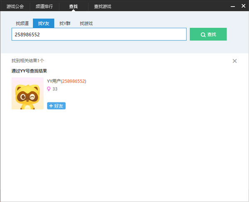
Task: Go to the 查找游戏 tab
Action: [103, 7]
